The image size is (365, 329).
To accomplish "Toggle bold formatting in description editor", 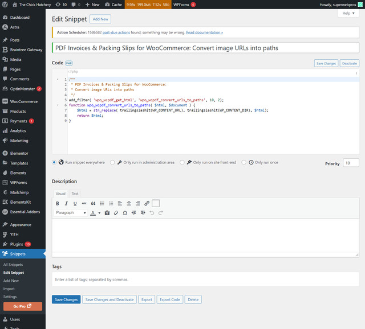I will coord(58,204).
